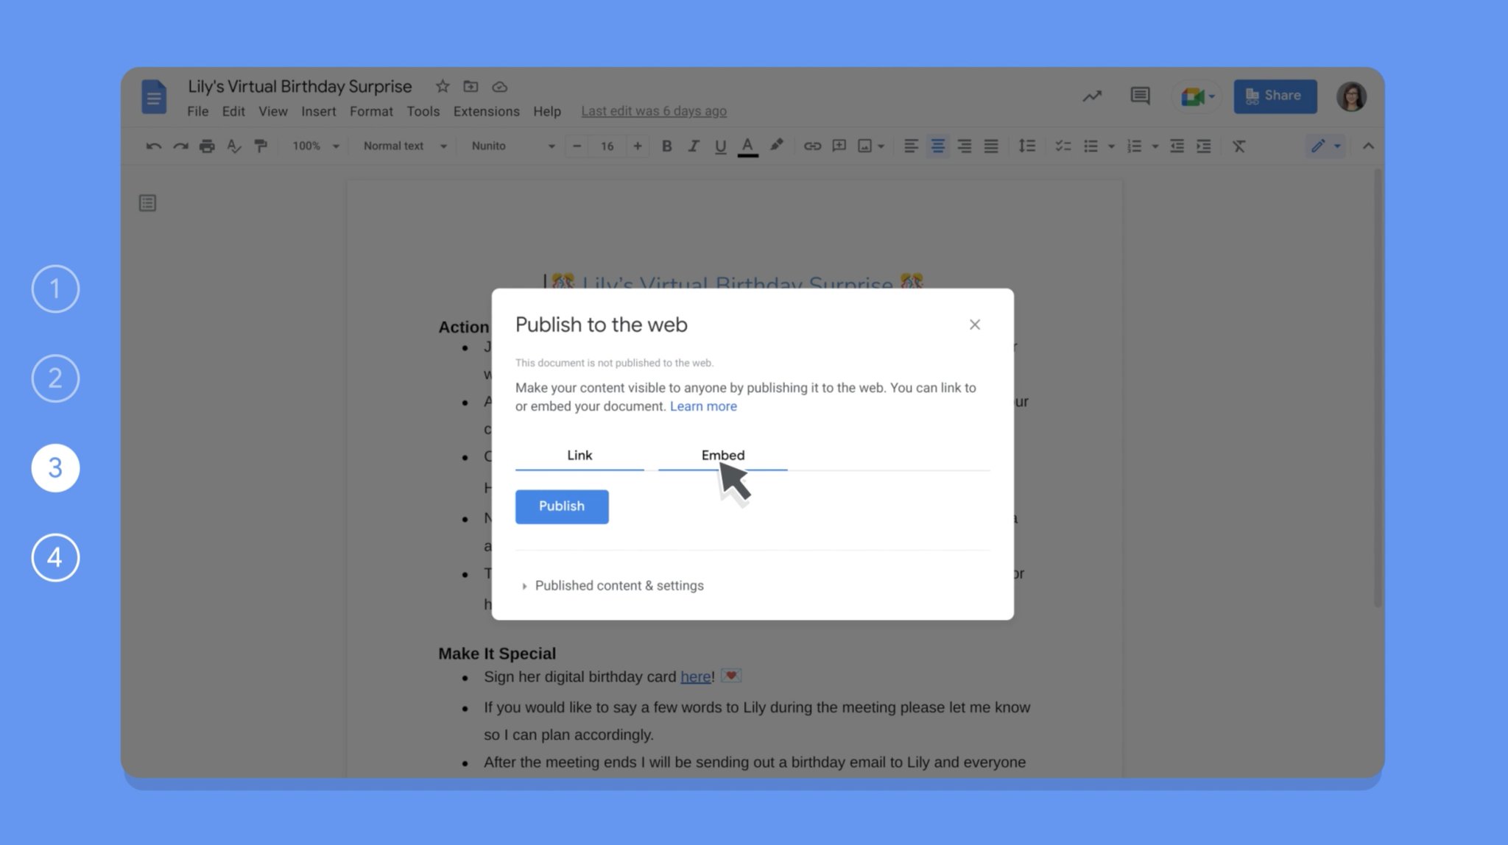Open the Learn more link
This screenshot has height=845, width=1508.
coord(703,406)
